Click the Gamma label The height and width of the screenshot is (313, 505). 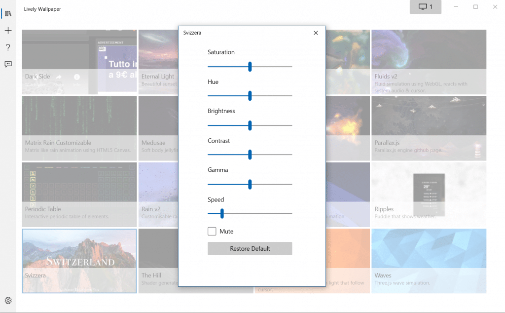(x=217, y=170)
